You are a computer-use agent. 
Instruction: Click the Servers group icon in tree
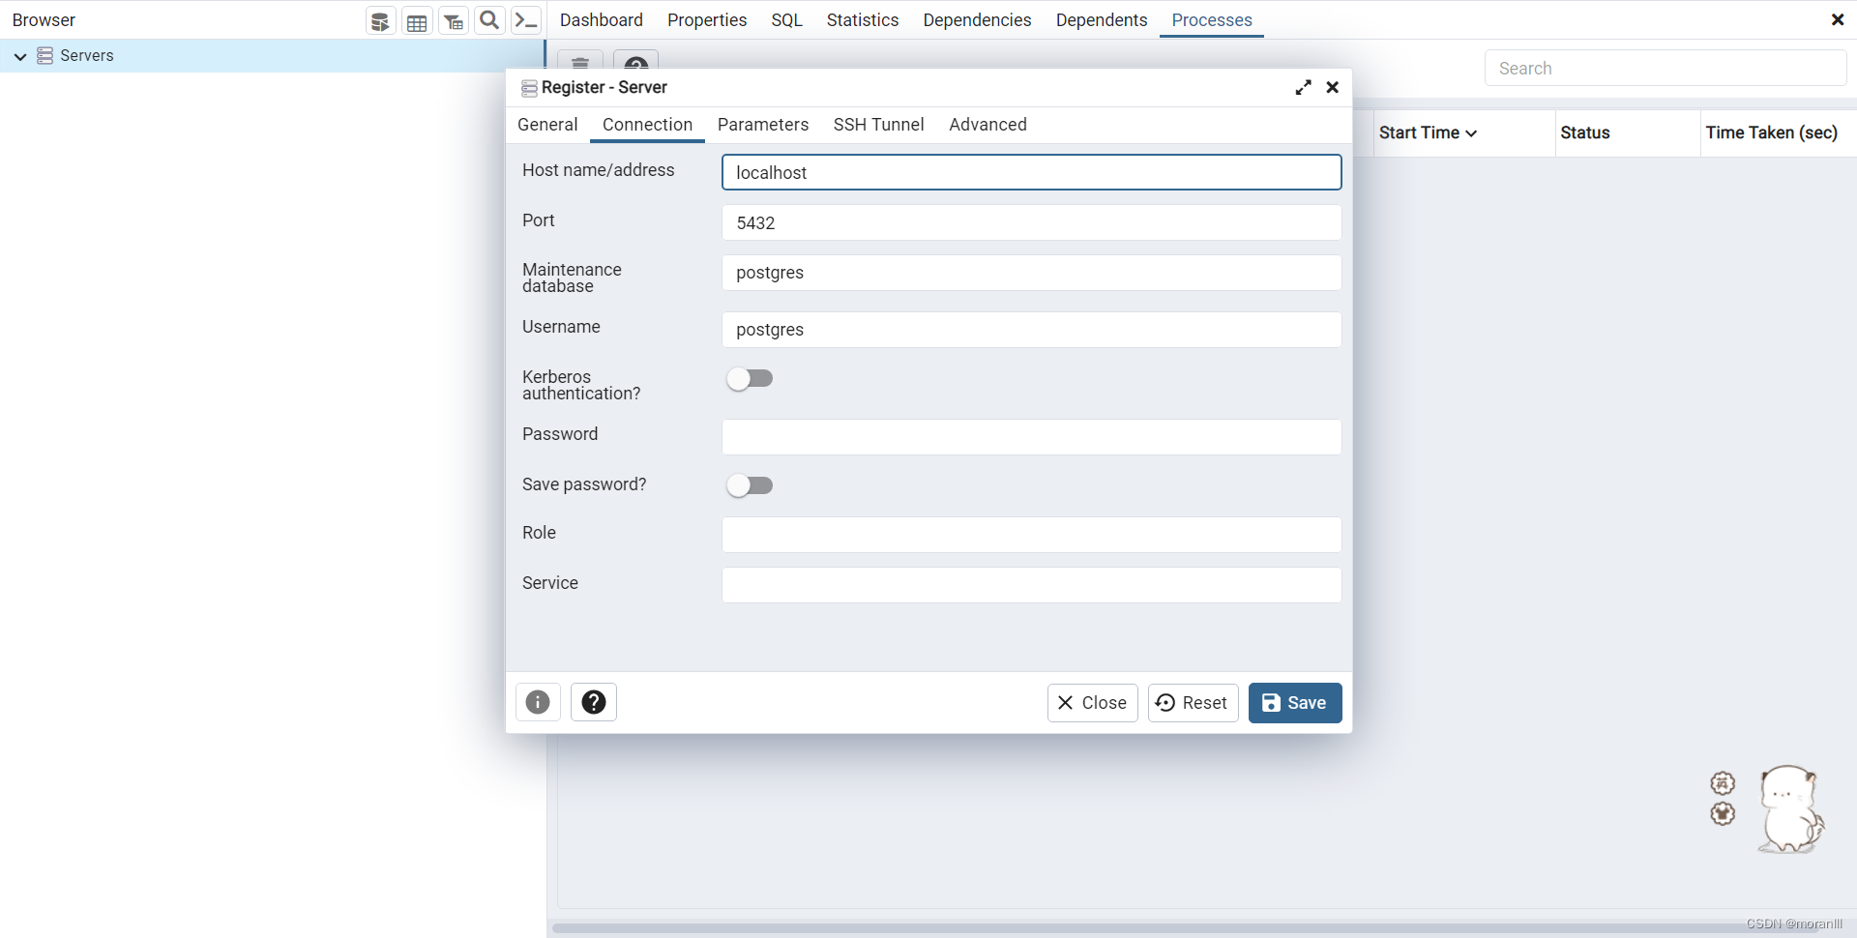[44, 56]
